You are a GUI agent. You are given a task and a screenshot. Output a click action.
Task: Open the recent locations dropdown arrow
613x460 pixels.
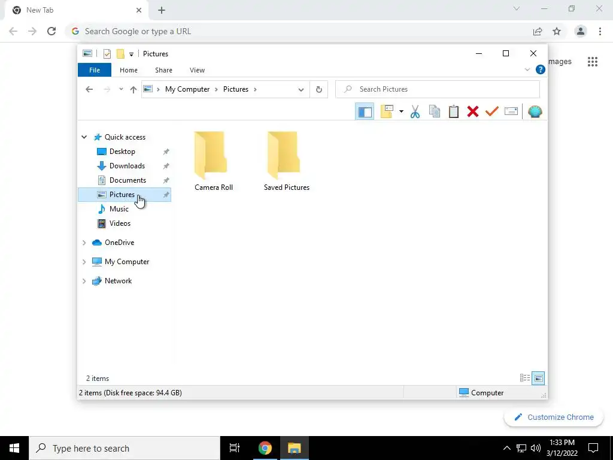pyautogui.click(x=121, y=90)
